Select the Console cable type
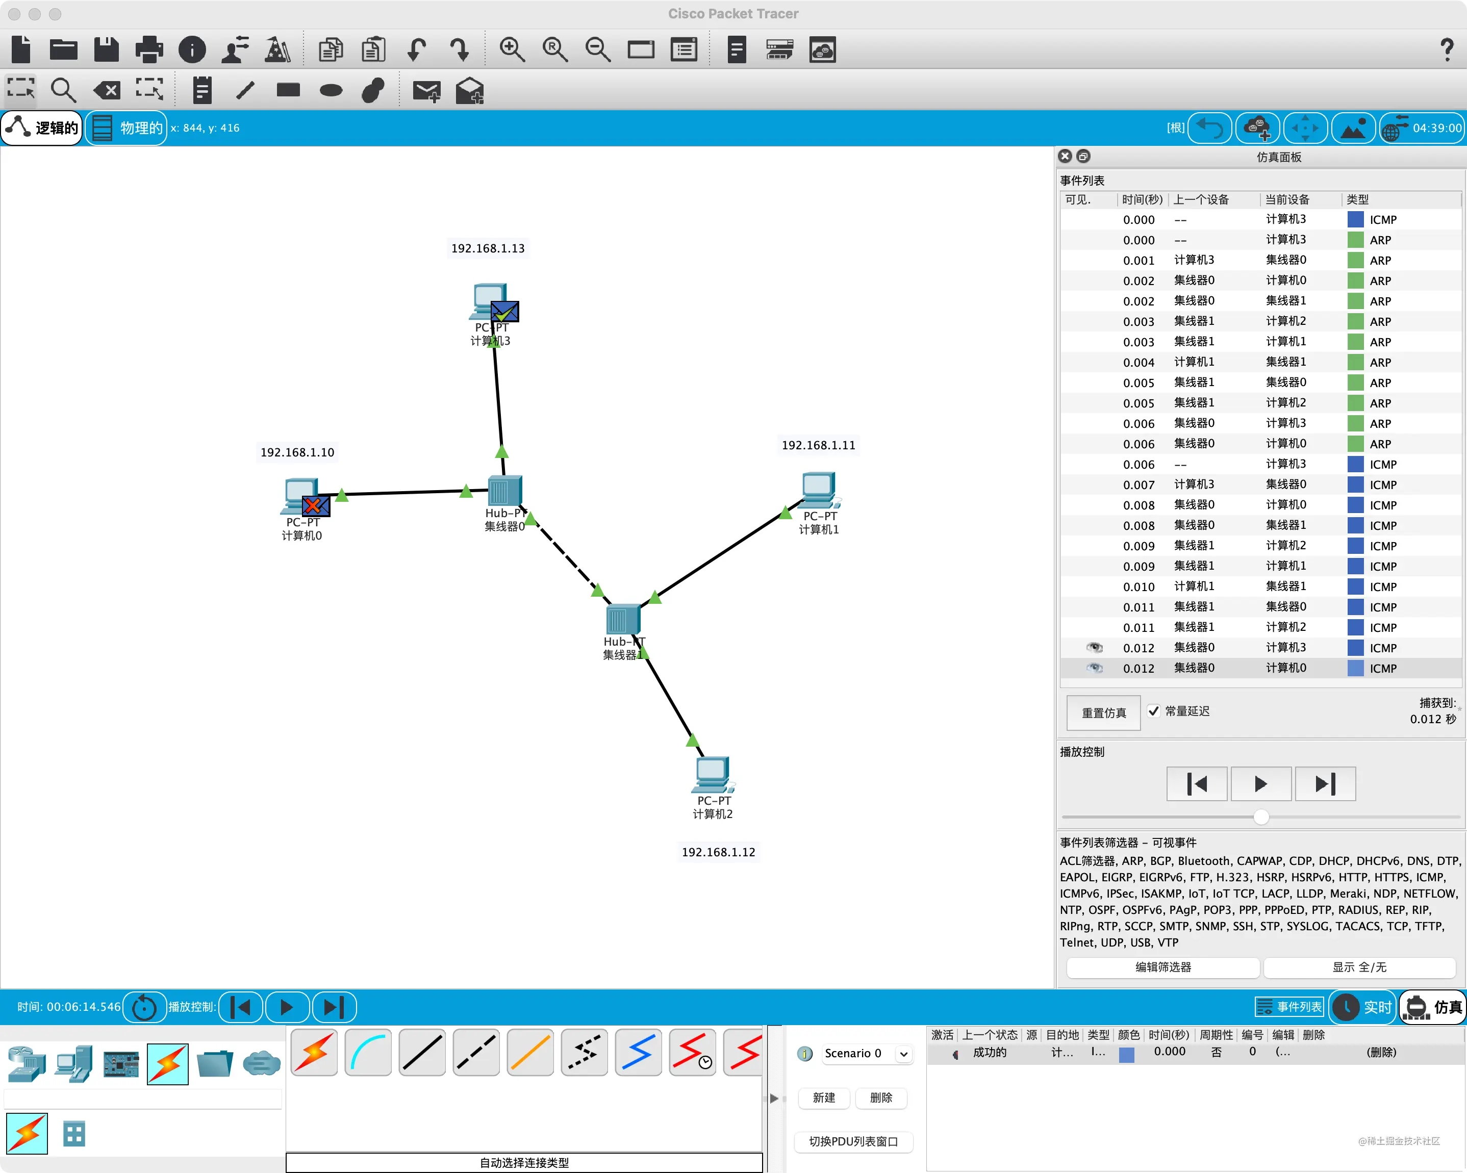The width and height of the screenshot is (1467, 1173). [368, 1053]
